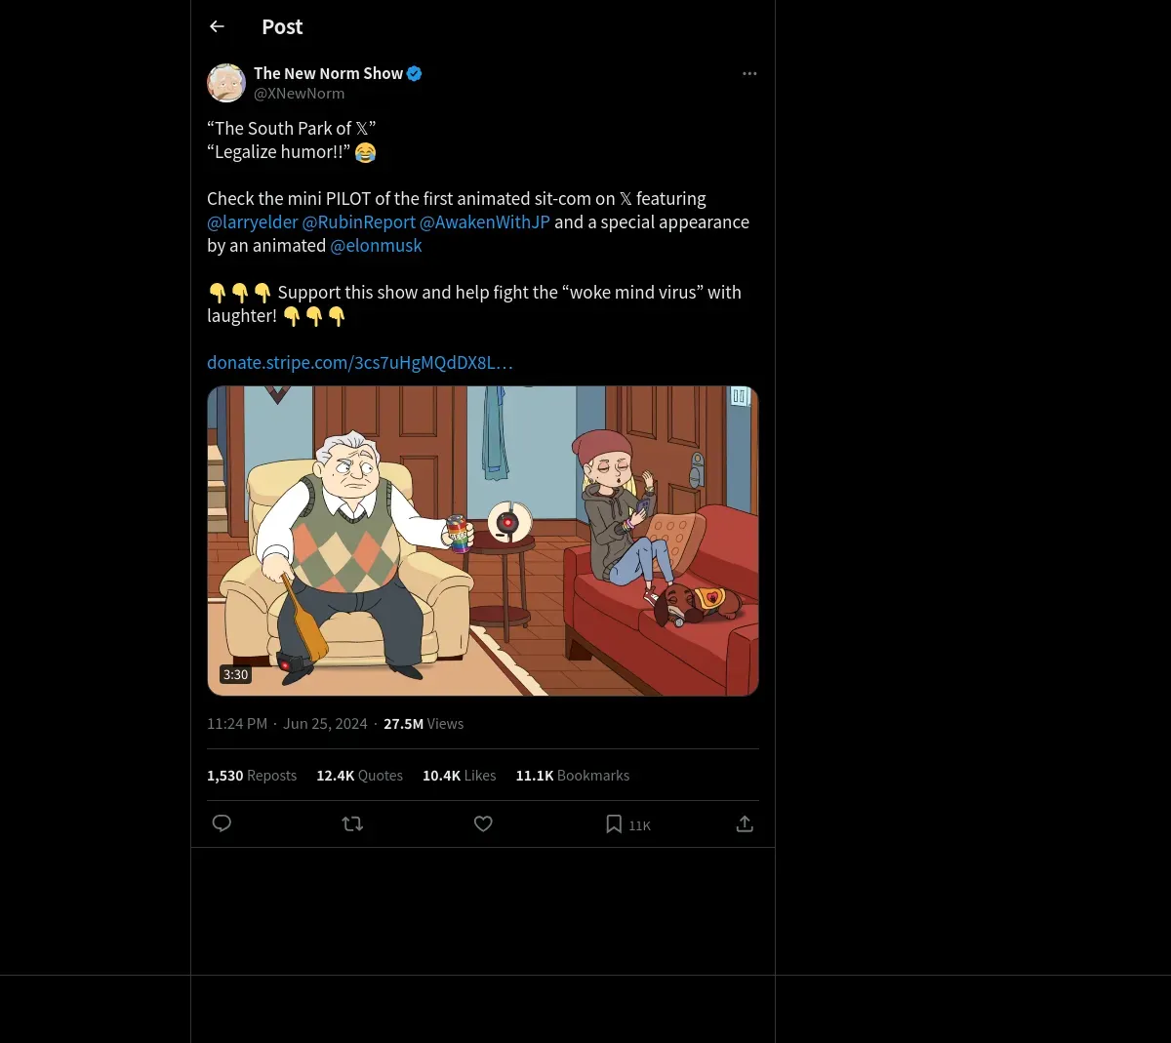Like the post with heart icon

(x=483, y=823)
